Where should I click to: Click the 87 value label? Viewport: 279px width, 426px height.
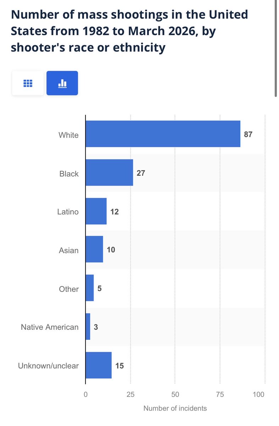pyautogui.click(x=248, y=135)
